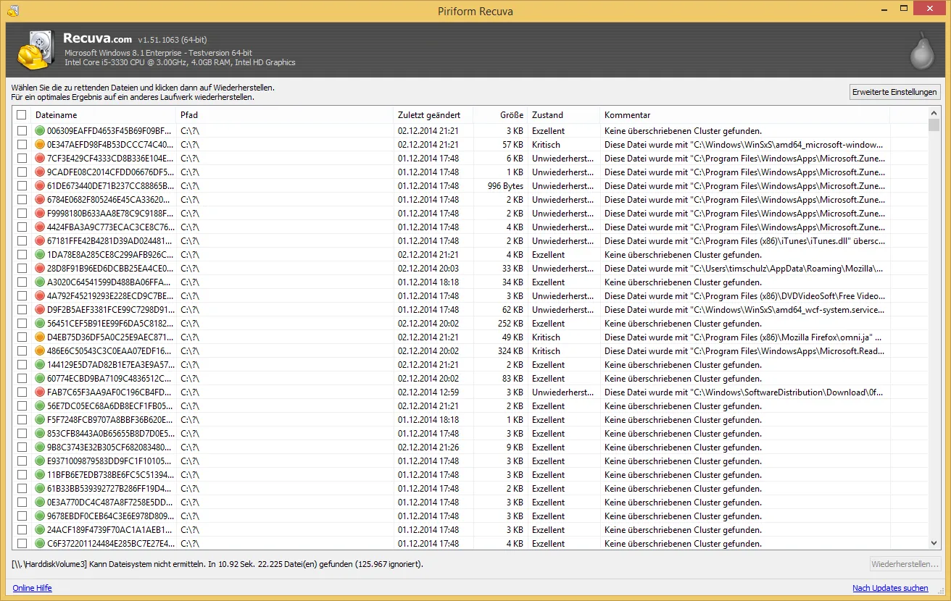Click the Recuva title bar app icon
Image resolution: width=951 pixels, height=601 pixels.
13,11
